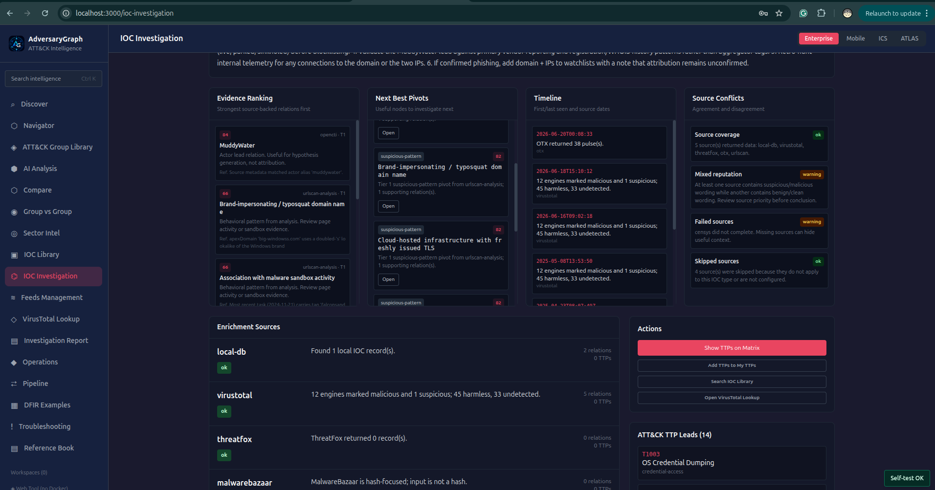This screenshot has width=935, height=490.
Task: Select the MuddyWater evidence card
Action: point(282,153)
